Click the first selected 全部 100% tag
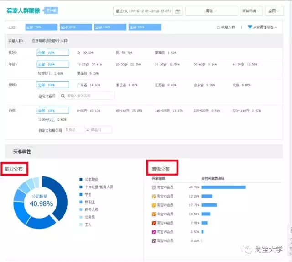292x262 pixels. click(42, 27)
